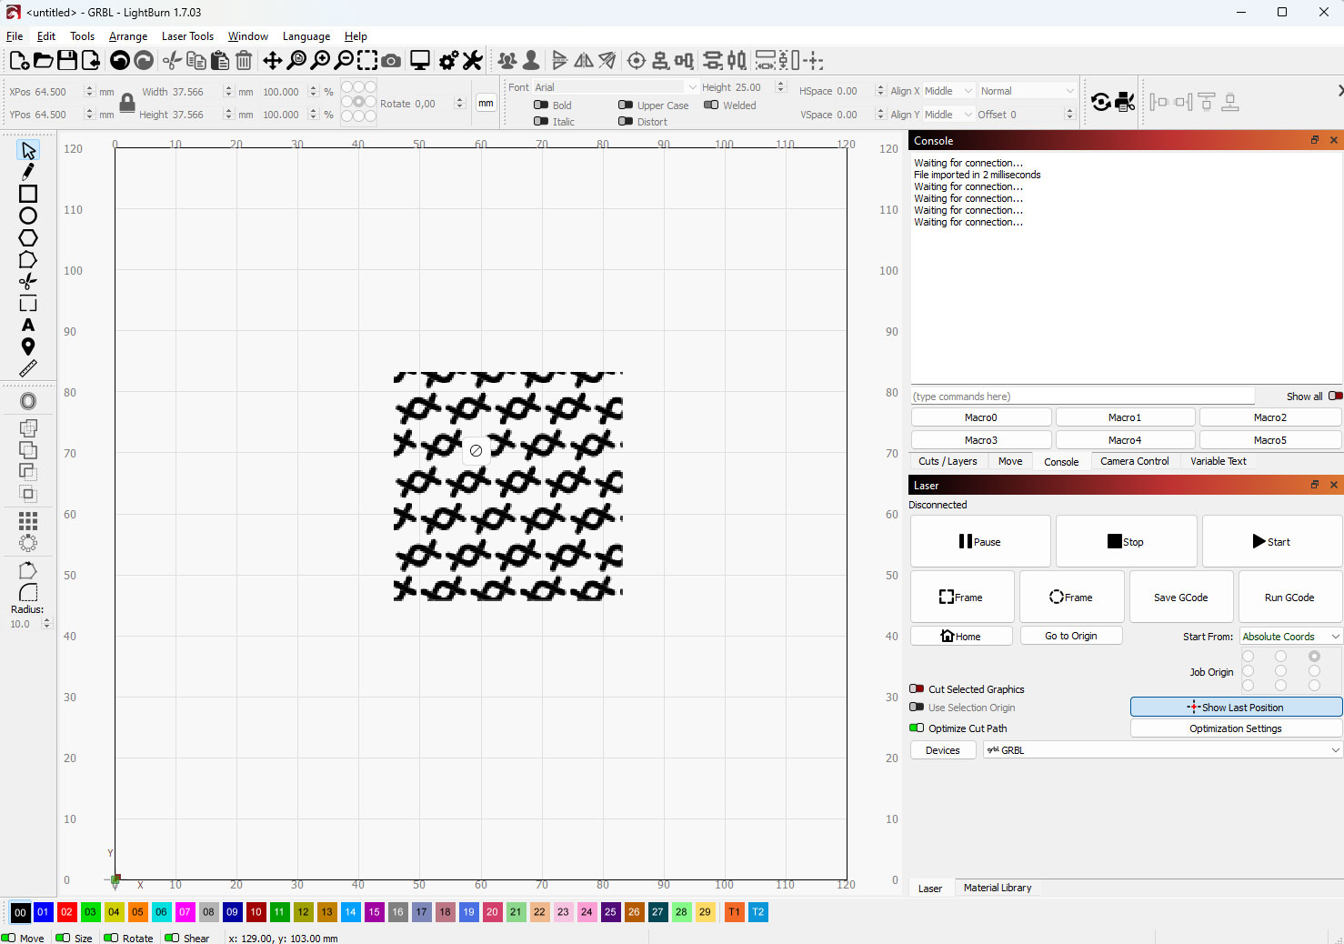Image resolution: width=1344 pixels, height=944 pixels.
Task: Open the Offset Shapes tool
Action: pos(28,401)
